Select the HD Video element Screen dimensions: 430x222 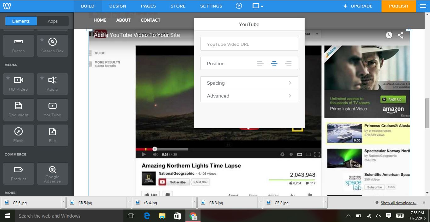point(19,84)
